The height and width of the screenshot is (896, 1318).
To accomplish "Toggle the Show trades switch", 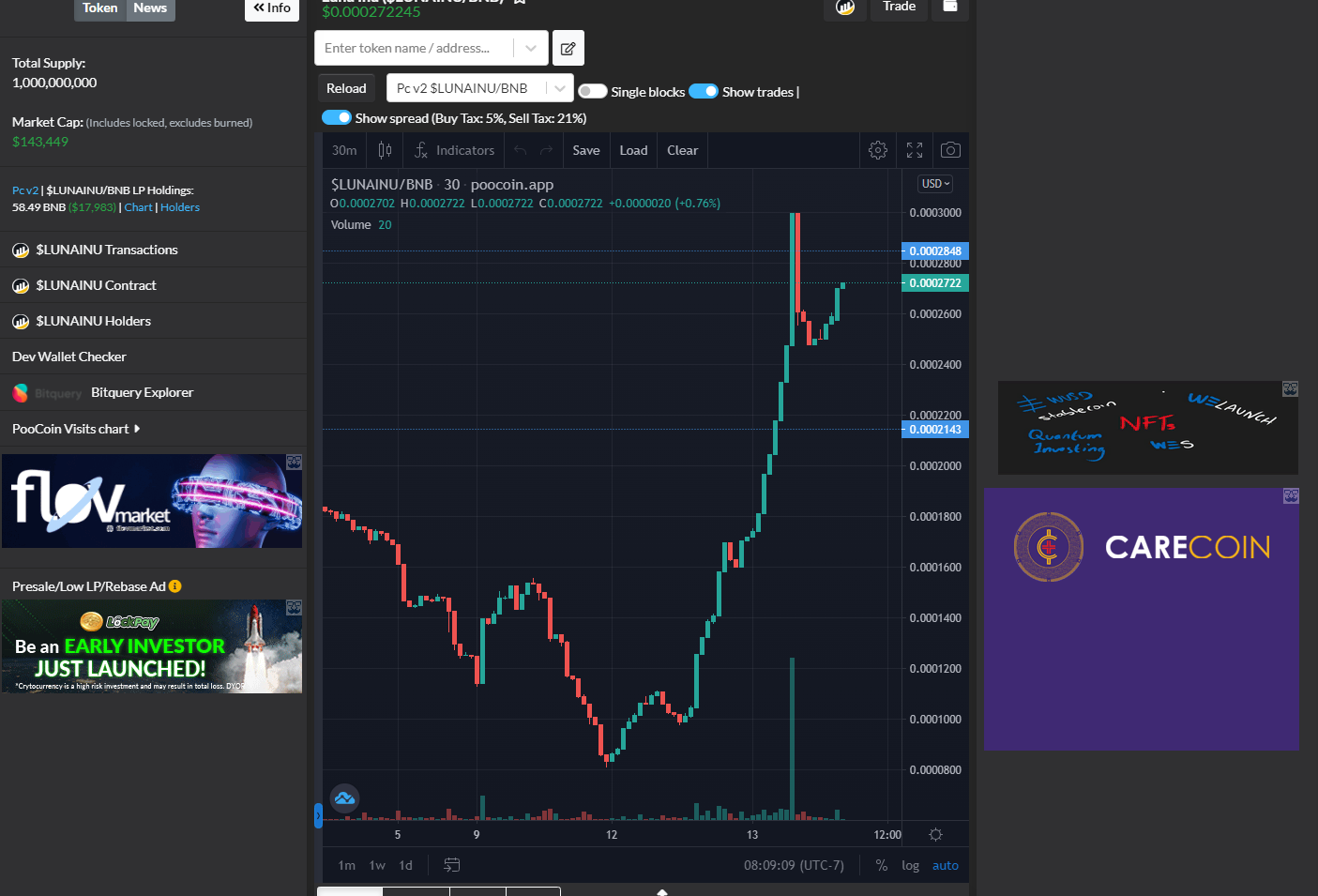I will (704, 91).
